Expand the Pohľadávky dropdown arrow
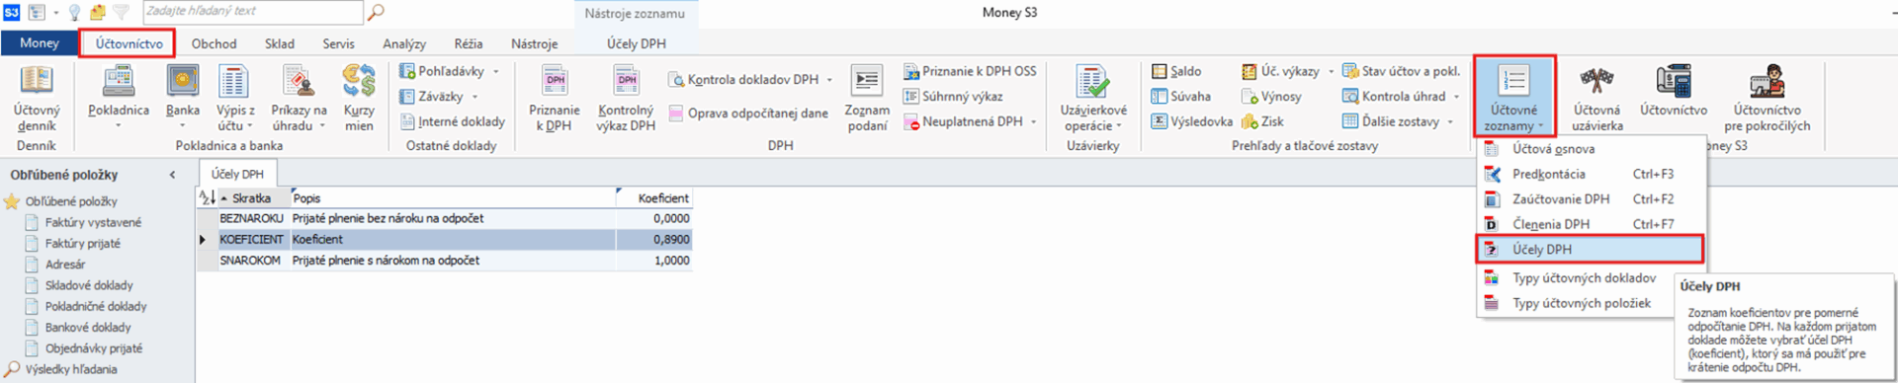Image resolution: width=1898 pixels, height=383 pixels. click(496, 72)
